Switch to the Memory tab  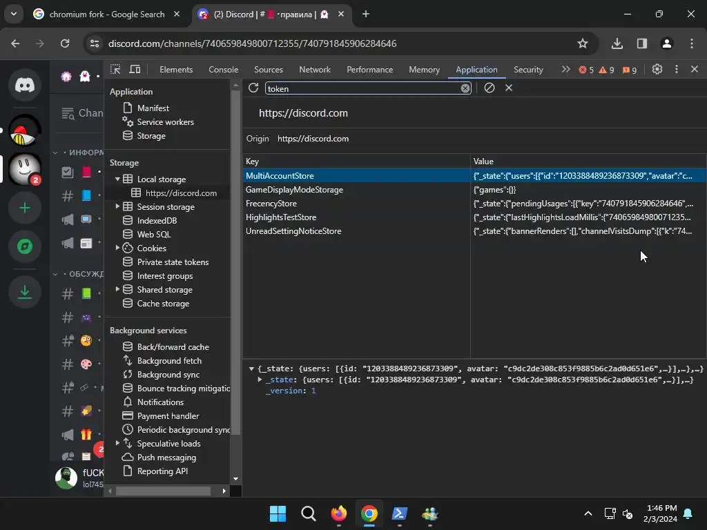tap(424, 70)
